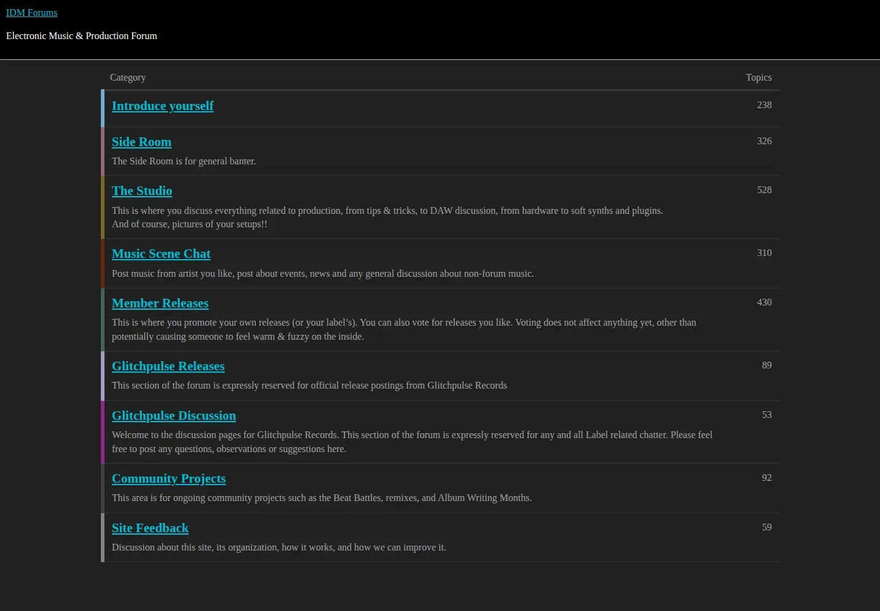
Task: Click the 92 topics count
Action: click(767, 478)
